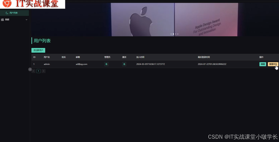Click the 操作 column header
The height and width of the screenshot is (142, 279).
pos(261,57)
